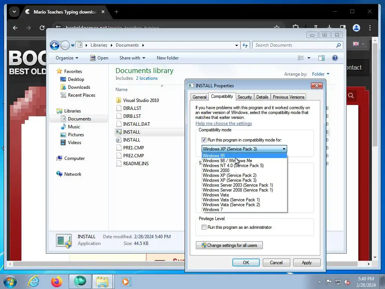The image size is (385, 289).
Task: Open Desktop in the navigation pane
Action: 76,79
